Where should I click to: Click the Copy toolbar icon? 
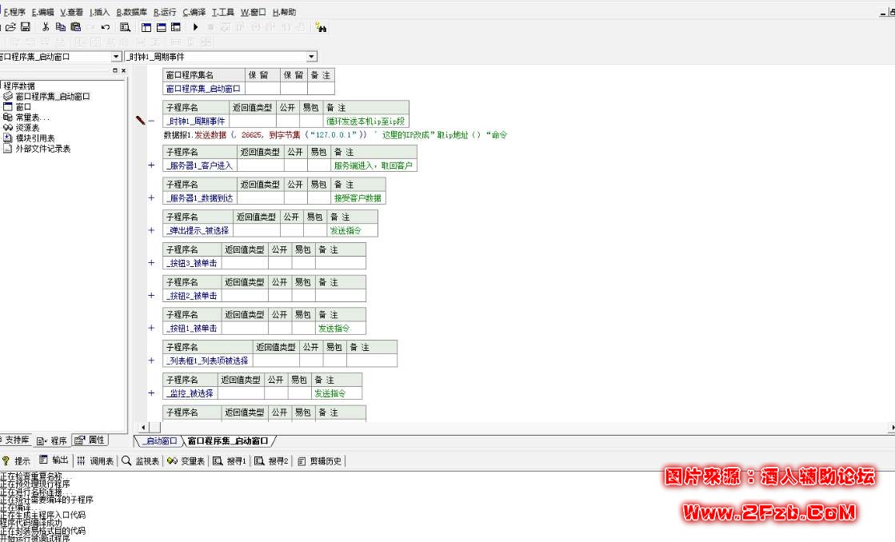(x=61, y=27)
